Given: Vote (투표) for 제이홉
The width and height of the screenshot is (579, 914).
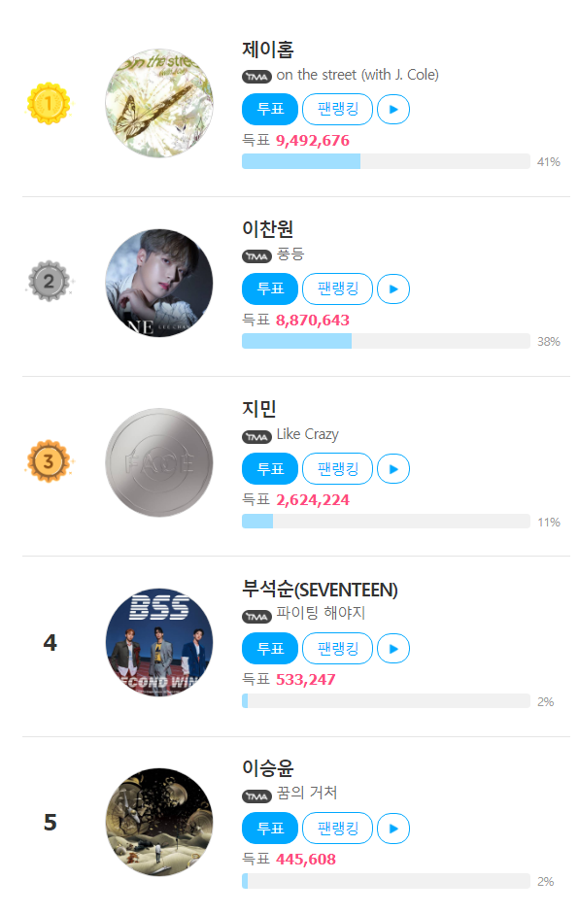Looking at the screenshot, I should (270, 109).
